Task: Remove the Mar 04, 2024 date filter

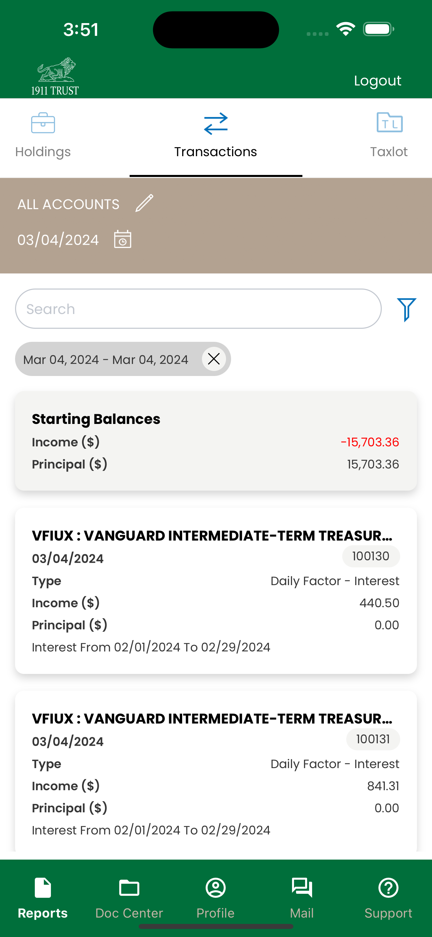Action: pos(214,359)
